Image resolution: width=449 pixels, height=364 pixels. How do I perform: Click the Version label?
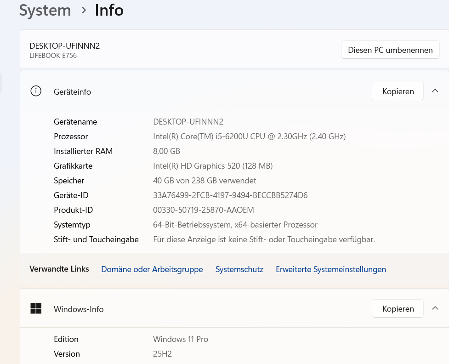(67, 354)
